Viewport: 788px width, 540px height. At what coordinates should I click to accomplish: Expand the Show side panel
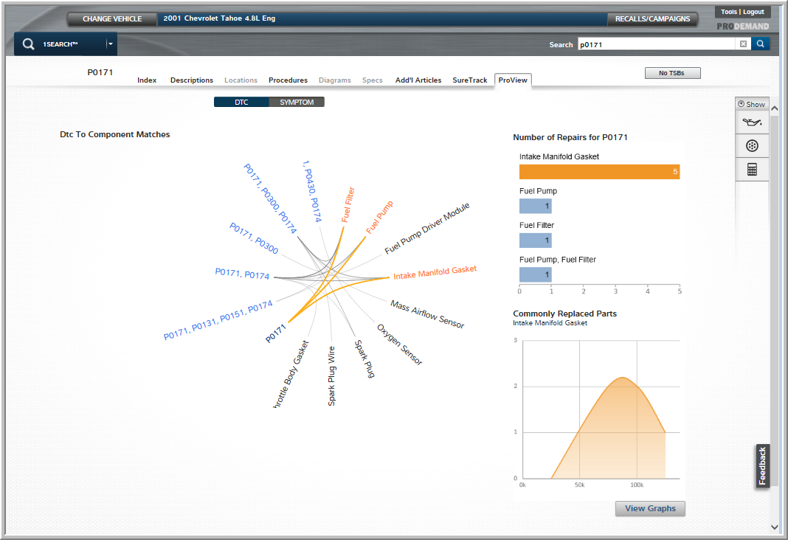751,104
